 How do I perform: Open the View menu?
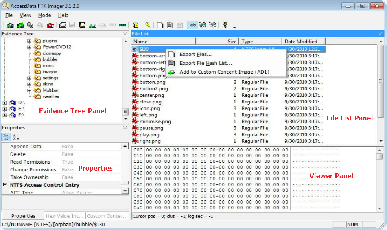tap(25, 15)
